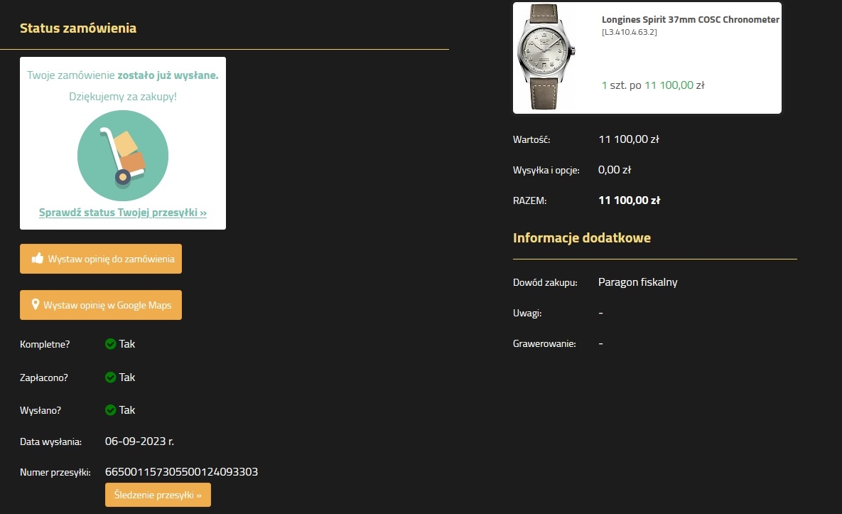Open 'Sprawdź status Twojej przesyłki' link
This screenshot has height=514, width=842.
click(x=122, y=213)
